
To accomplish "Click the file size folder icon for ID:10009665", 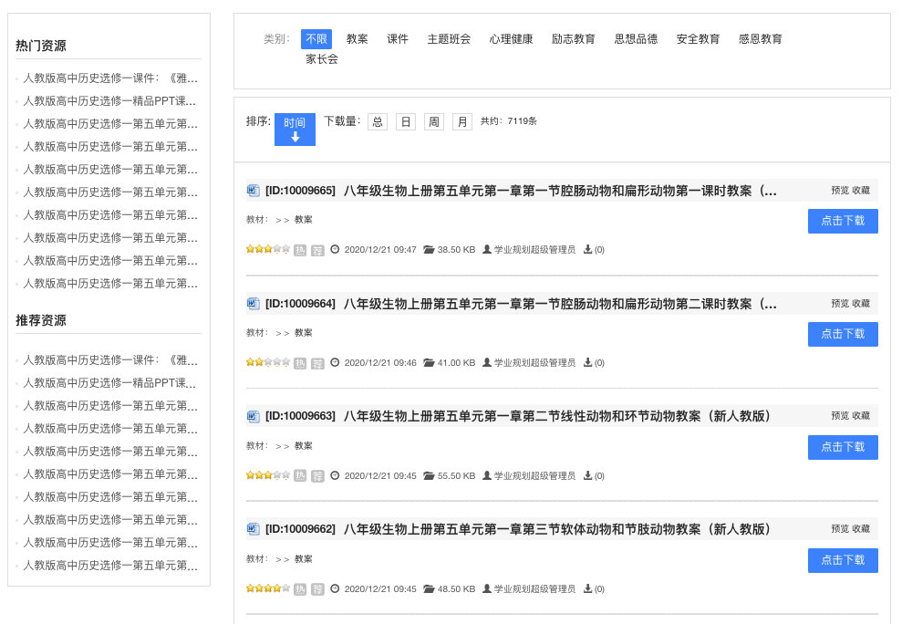I will tap(429, 249).
